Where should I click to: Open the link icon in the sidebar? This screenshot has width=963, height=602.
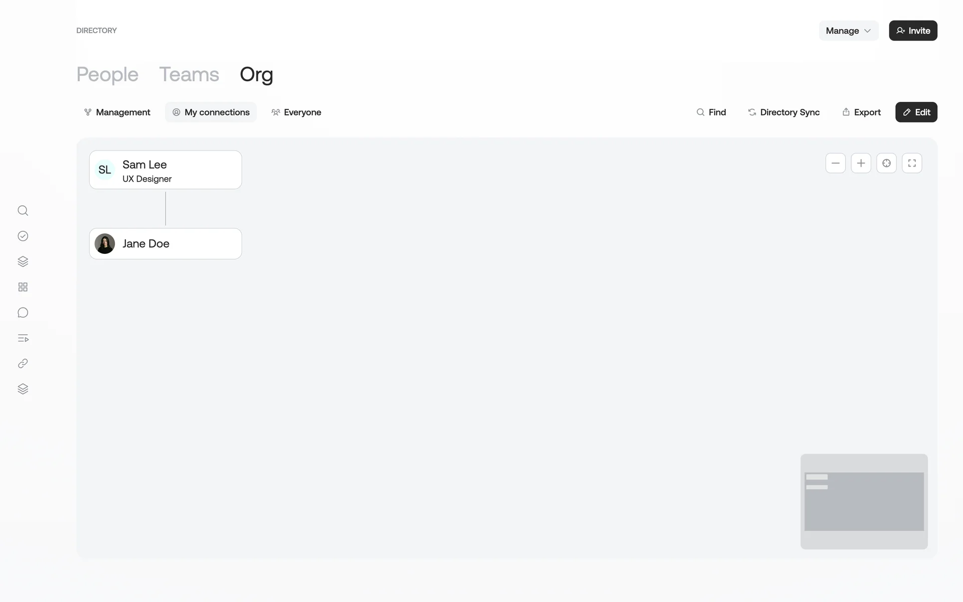point(23,364)
